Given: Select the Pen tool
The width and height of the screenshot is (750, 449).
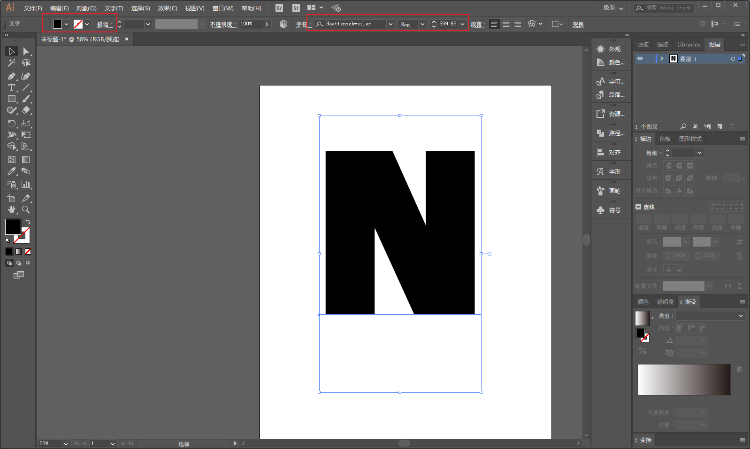Looking at the screenshot, I should [x=12, y=76].
